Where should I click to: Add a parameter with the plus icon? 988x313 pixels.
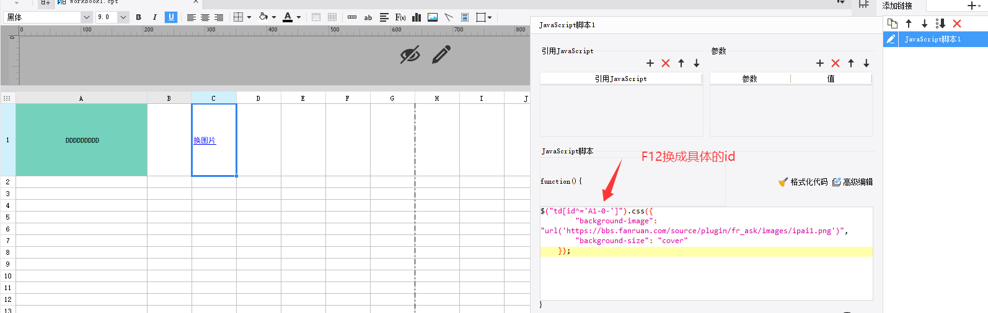pos(820,63)
